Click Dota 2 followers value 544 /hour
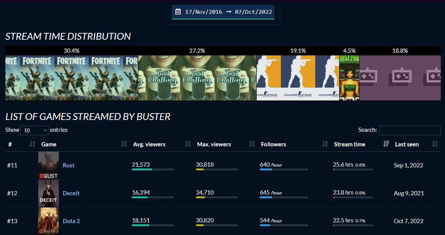This screenshot has height=235, width=445. click(x=271, y=220)
